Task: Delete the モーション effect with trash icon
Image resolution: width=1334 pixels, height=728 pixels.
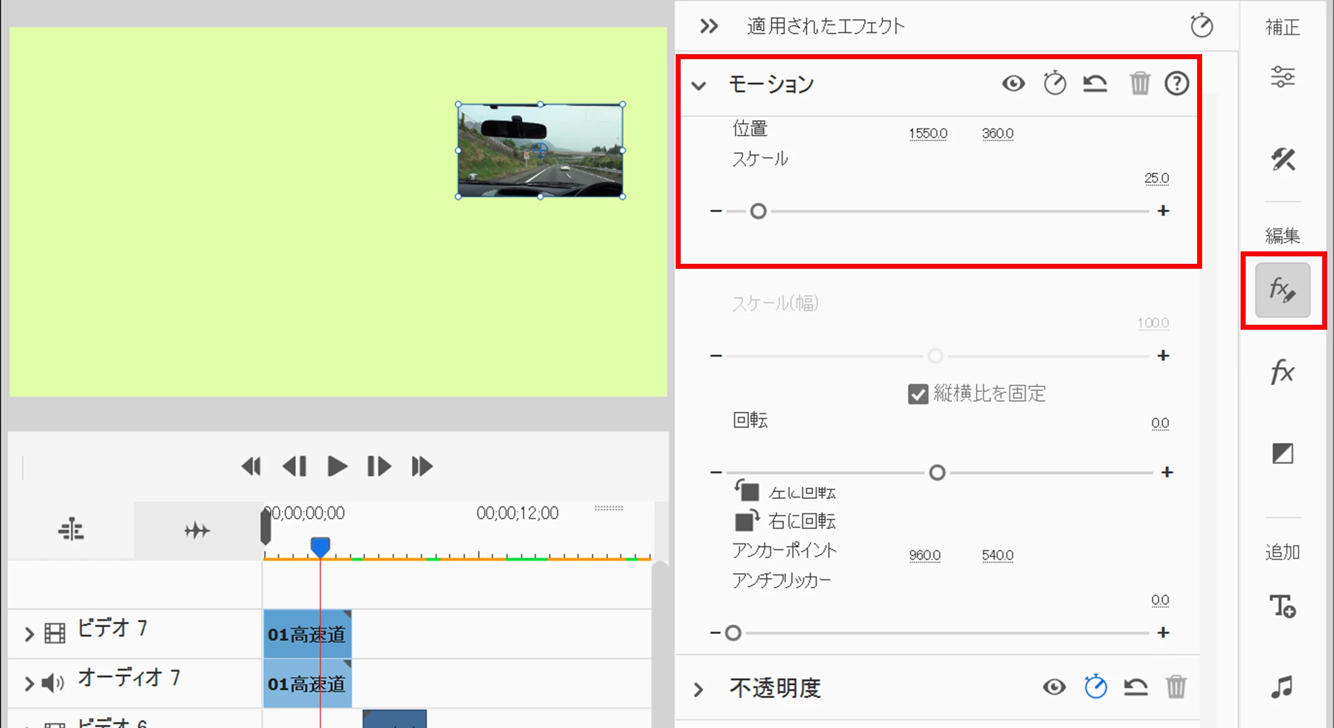Action: coord(1140,83)
